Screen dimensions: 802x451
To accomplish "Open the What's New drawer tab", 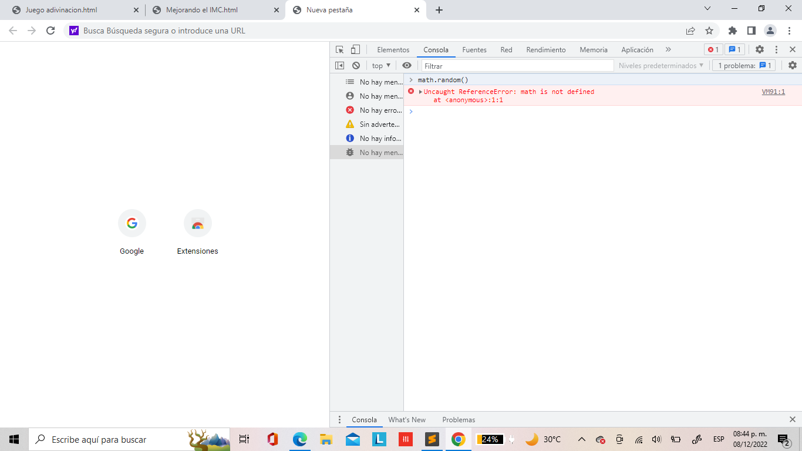I will (407, 420).
